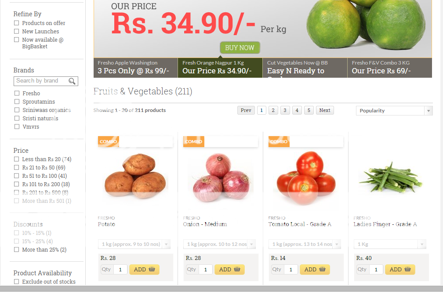Image resolution: width=443 pixels, height=292 pixels.
Task: Click the COMBO badge on Potato
Action: 109,141
